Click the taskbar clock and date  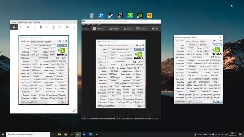233,134
